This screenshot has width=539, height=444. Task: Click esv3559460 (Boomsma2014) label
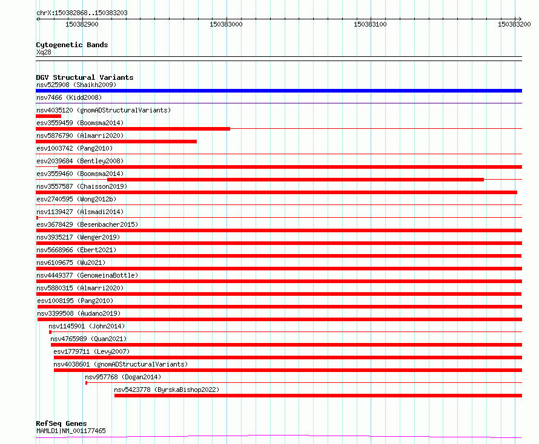(x=80, y=174)
